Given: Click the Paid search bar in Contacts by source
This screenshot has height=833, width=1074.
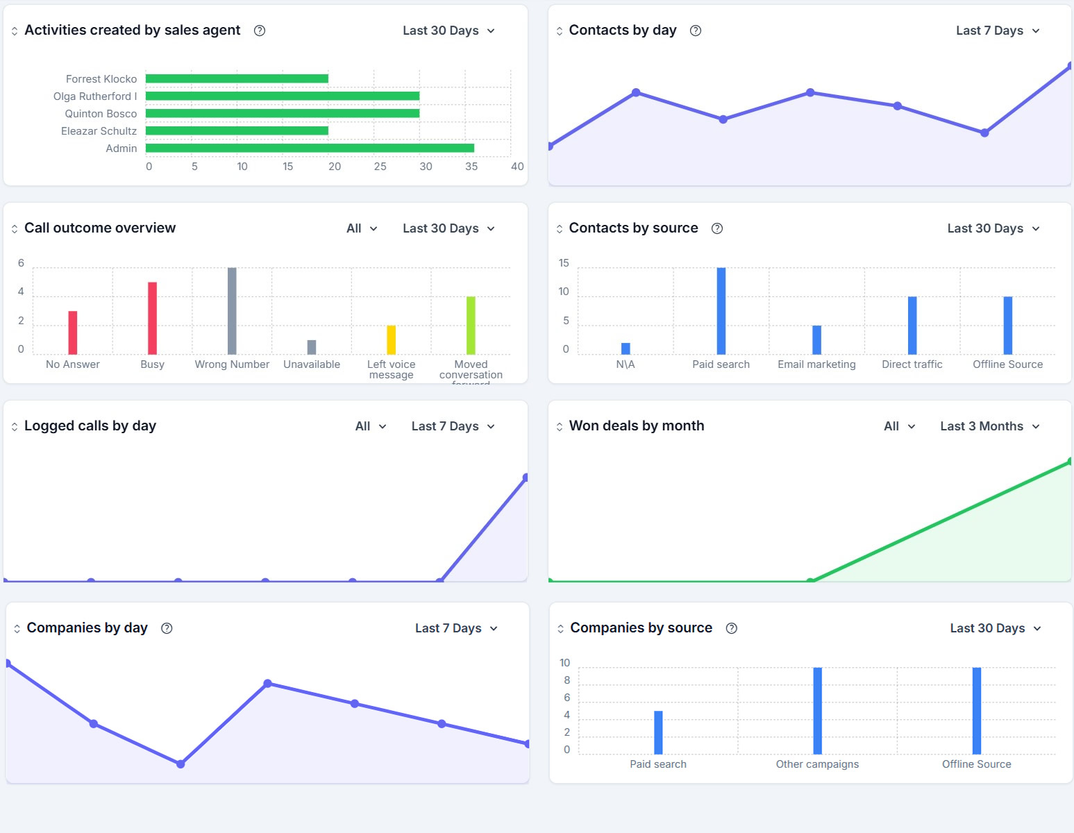Looking at the screenshot, I should tap(721, 311).
